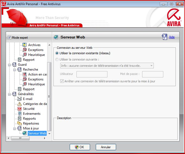
Task: Click the tree vertical scrollbar thumb
Action: [x=49, y=96]
